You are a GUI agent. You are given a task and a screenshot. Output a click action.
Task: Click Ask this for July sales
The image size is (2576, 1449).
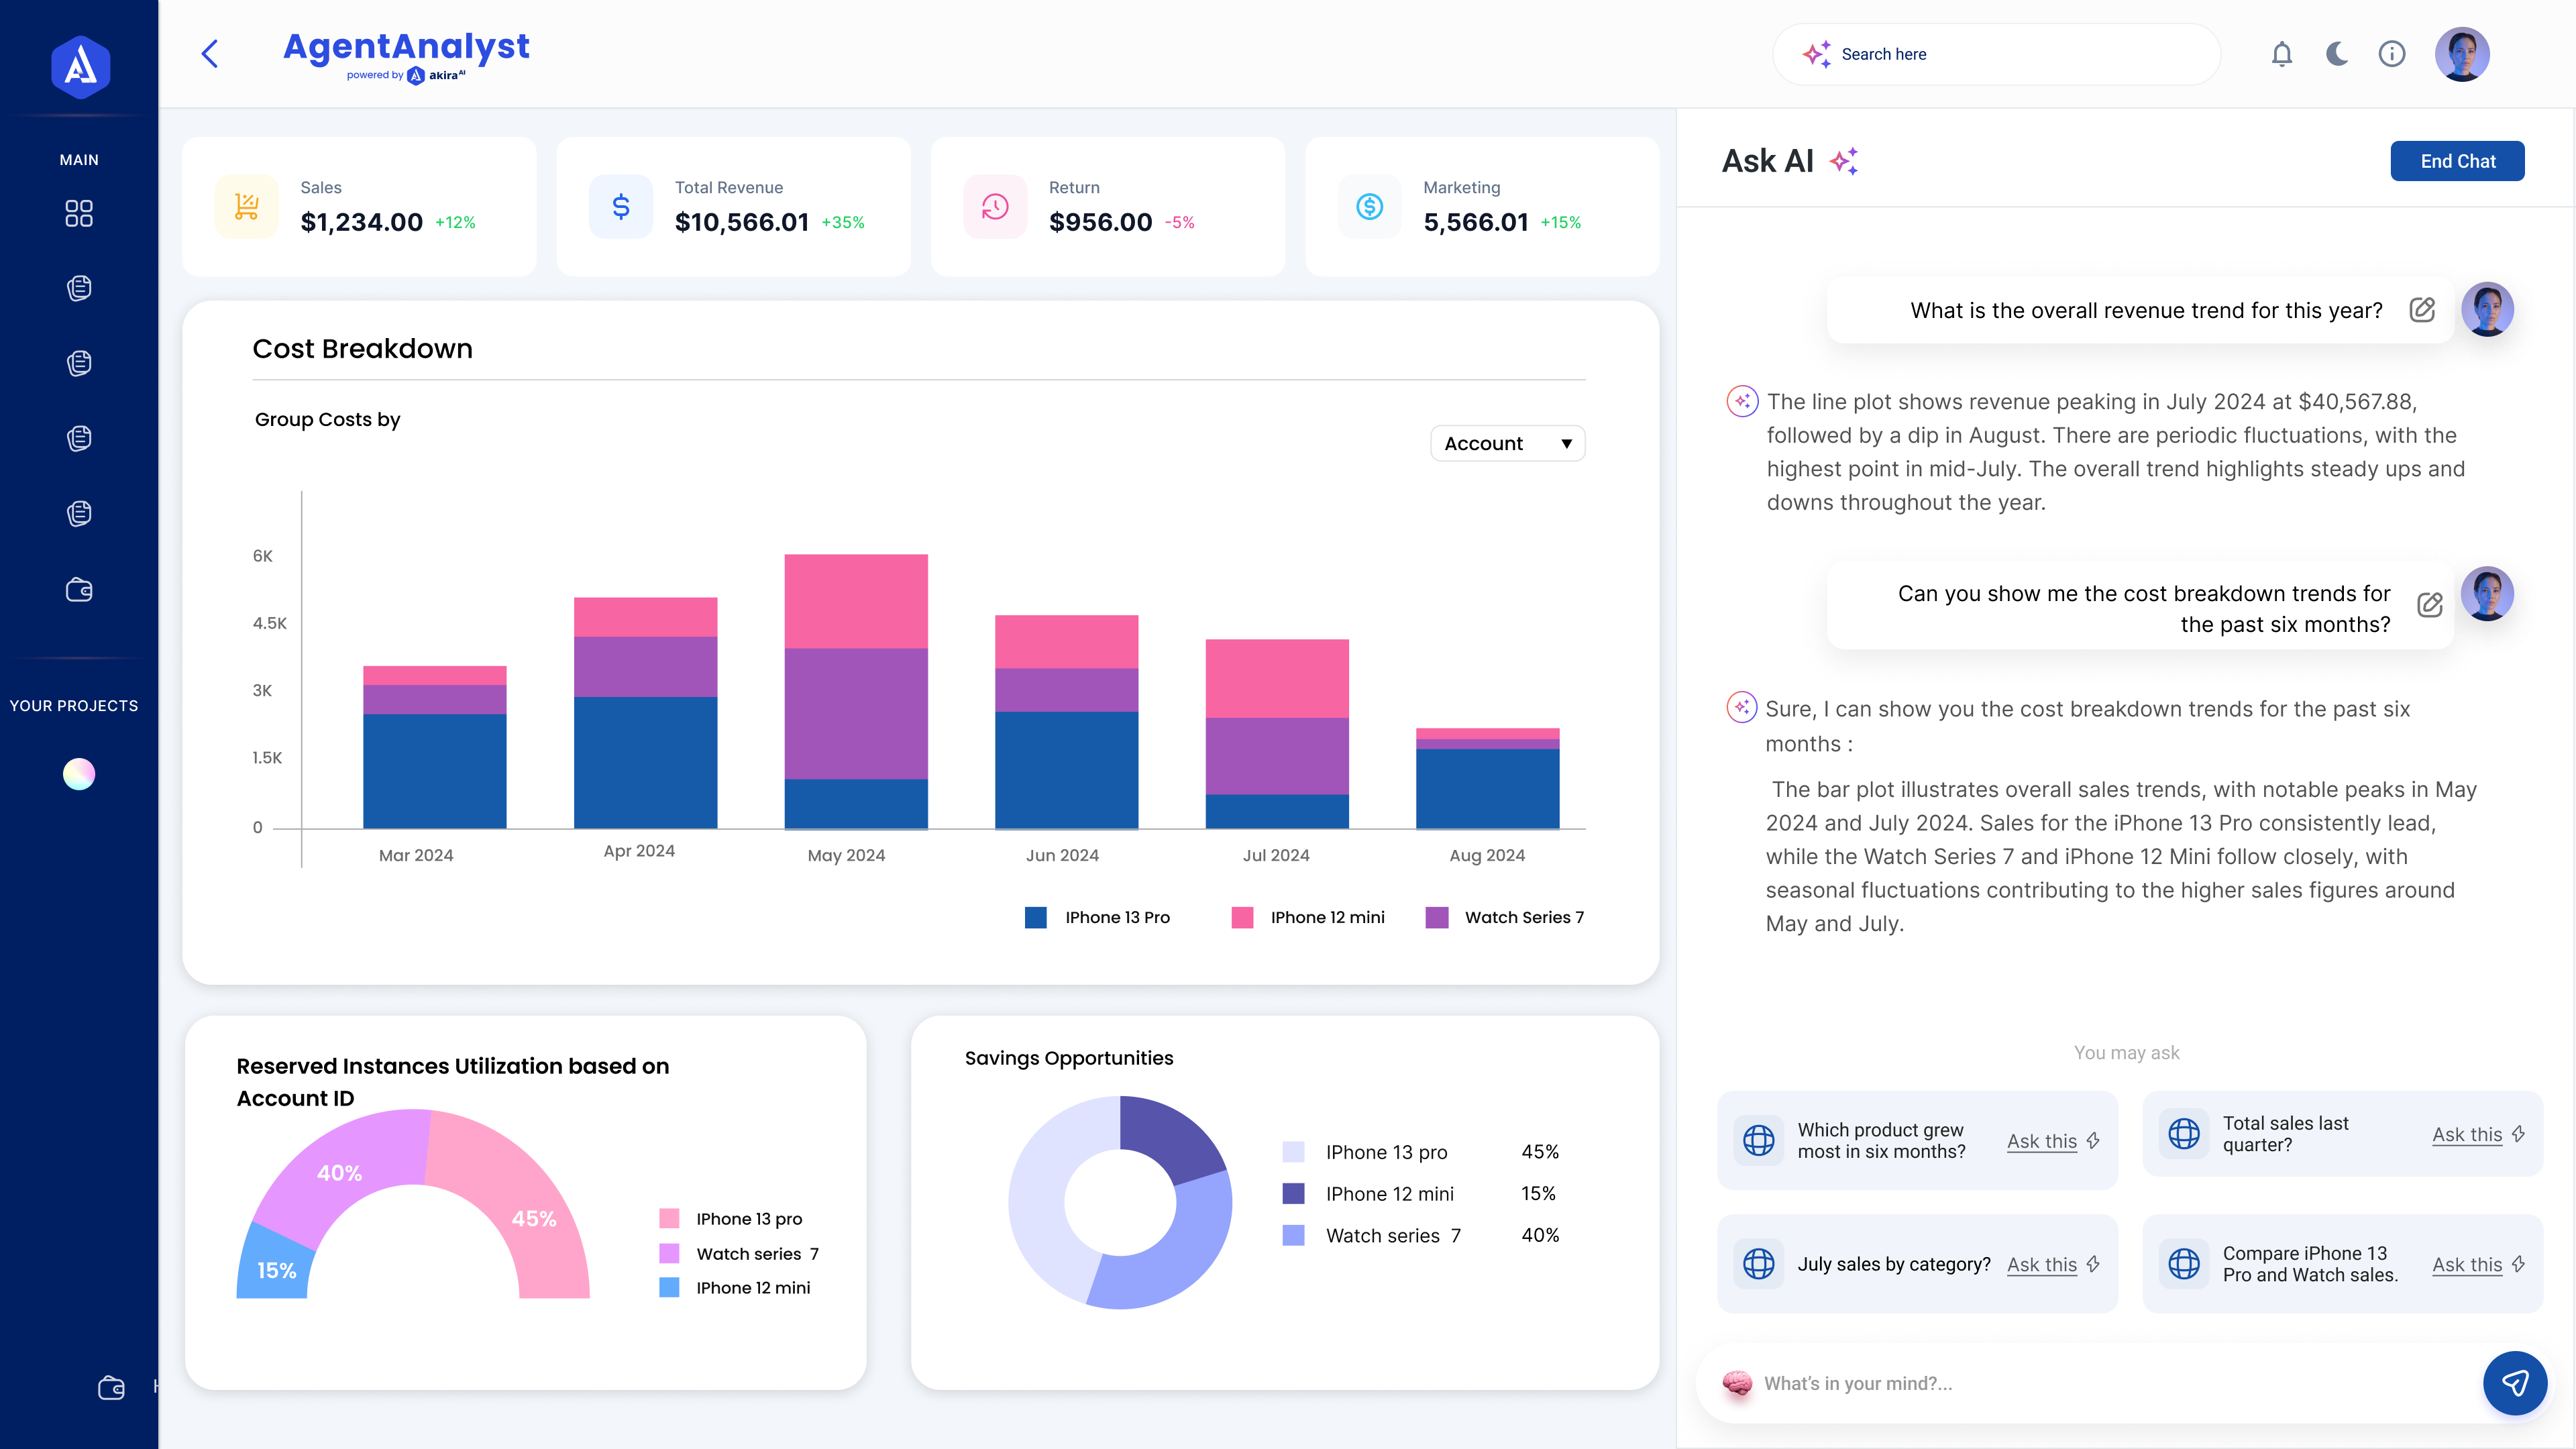click(x=2041, y=1265)
